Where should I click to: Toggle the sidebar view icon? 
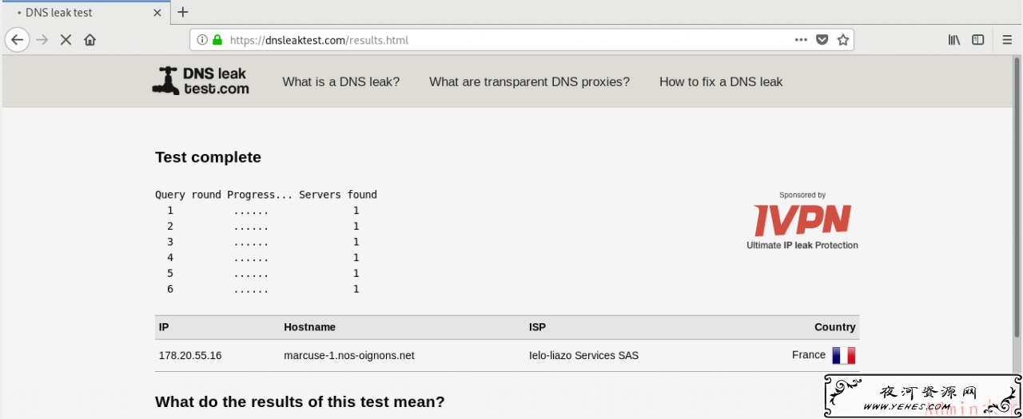point(977,39)
